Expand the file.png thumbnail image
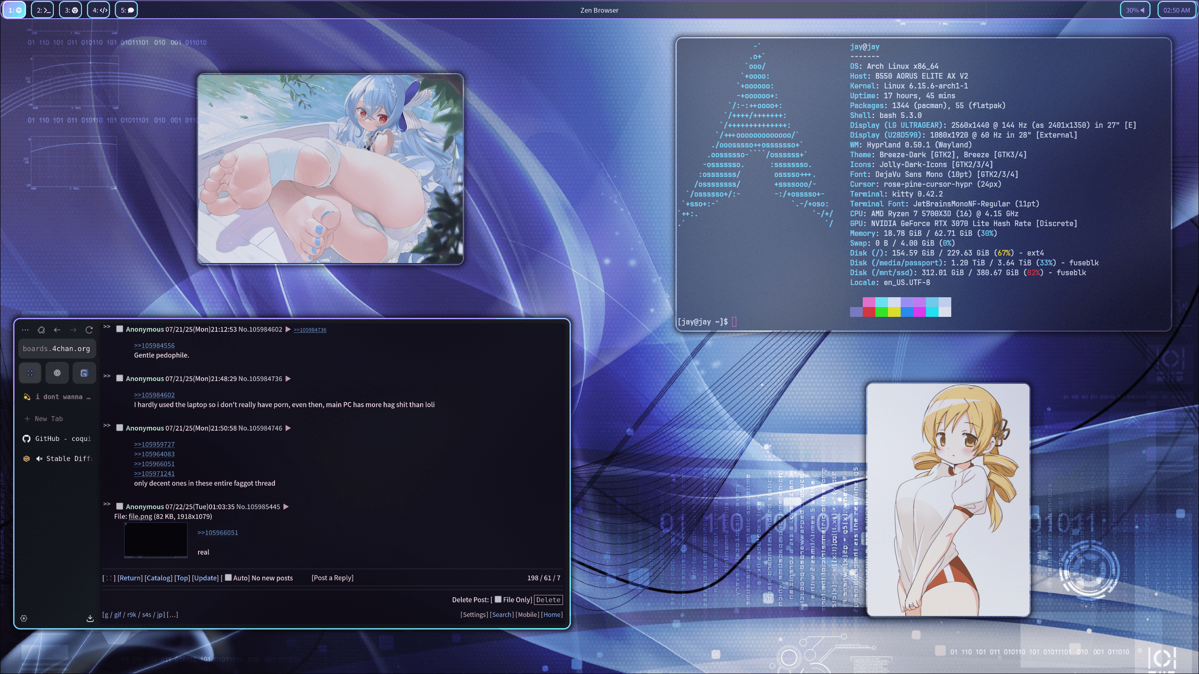1199x674 pixels. tap(156, 540)
